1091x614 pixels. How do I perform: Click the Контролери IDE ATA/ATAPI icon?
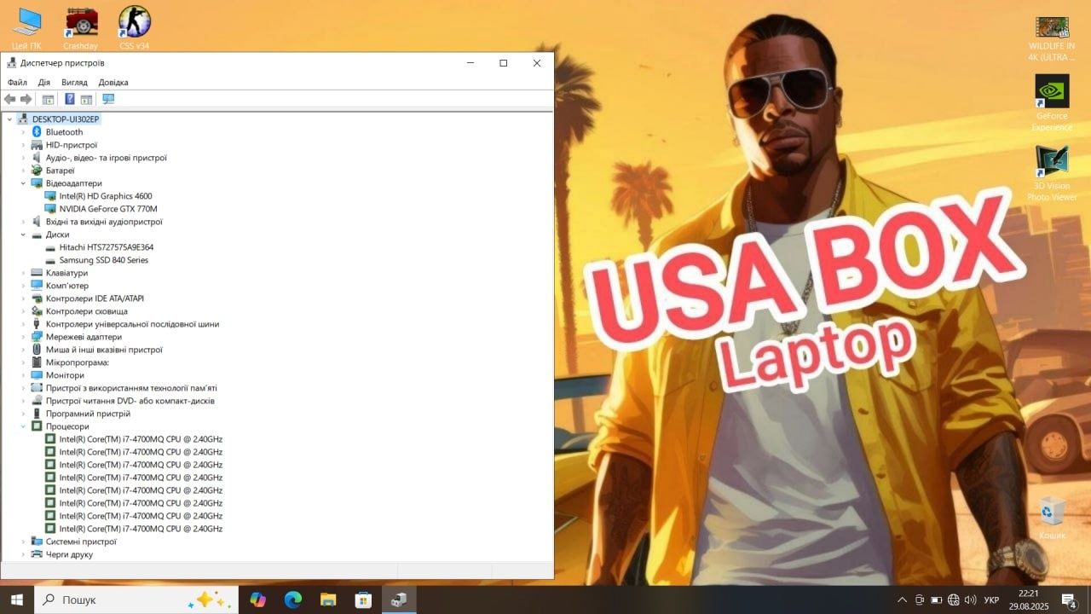pos(37,298)
